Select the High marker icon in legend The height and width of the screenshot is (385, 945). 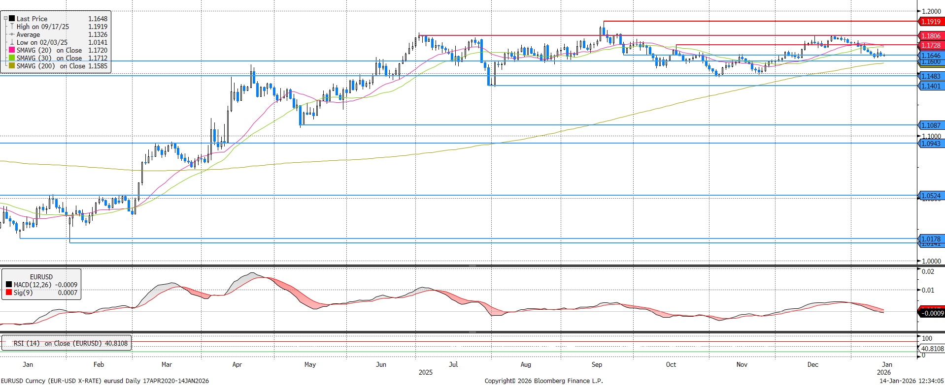[12, 27]
